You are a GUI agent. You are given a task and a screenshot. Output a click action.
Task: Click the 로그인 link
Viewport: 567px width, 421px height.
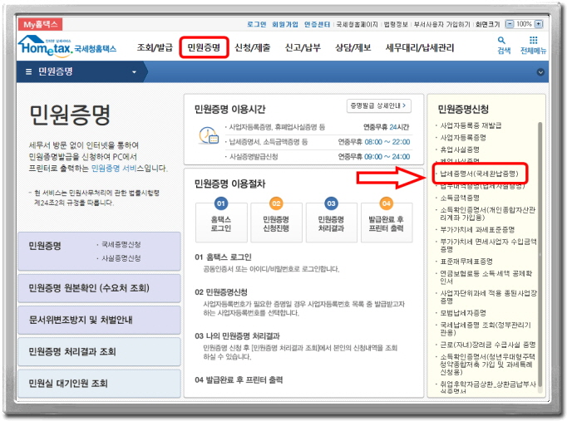[x=256, y=24]
